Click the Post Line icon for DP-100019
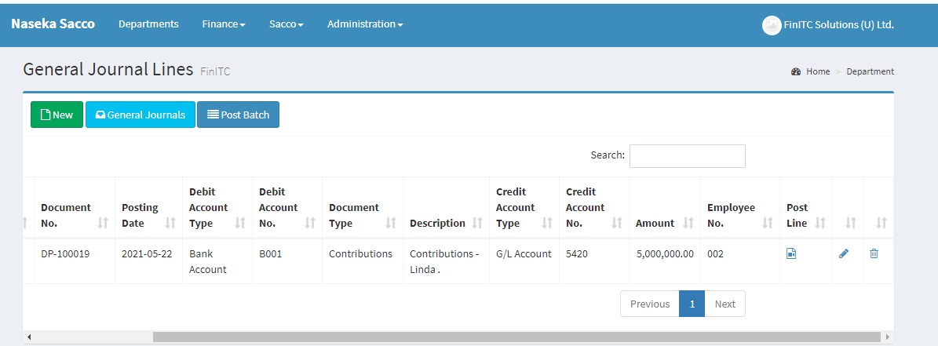 click(791, 254)
